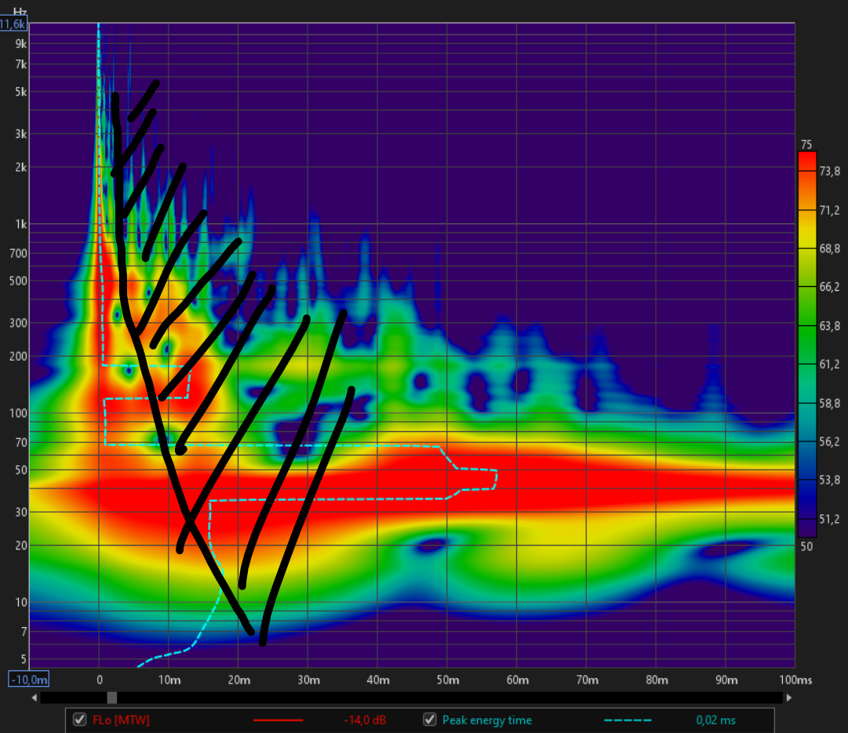848x733 pixels.
Task: Click the -14,0 dB legend value
Action: pos(364,720)
